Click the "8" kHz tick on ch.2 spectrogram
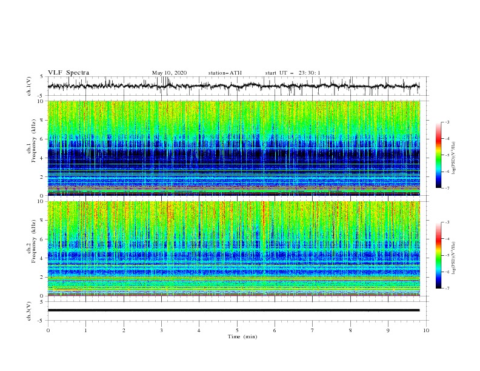 (x=42, y=220)
